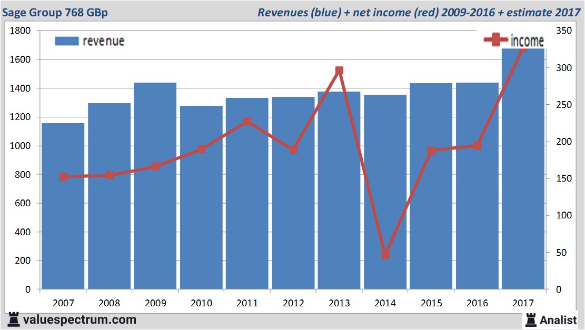Click the 100 income axis value

click(x=564, y=215)
